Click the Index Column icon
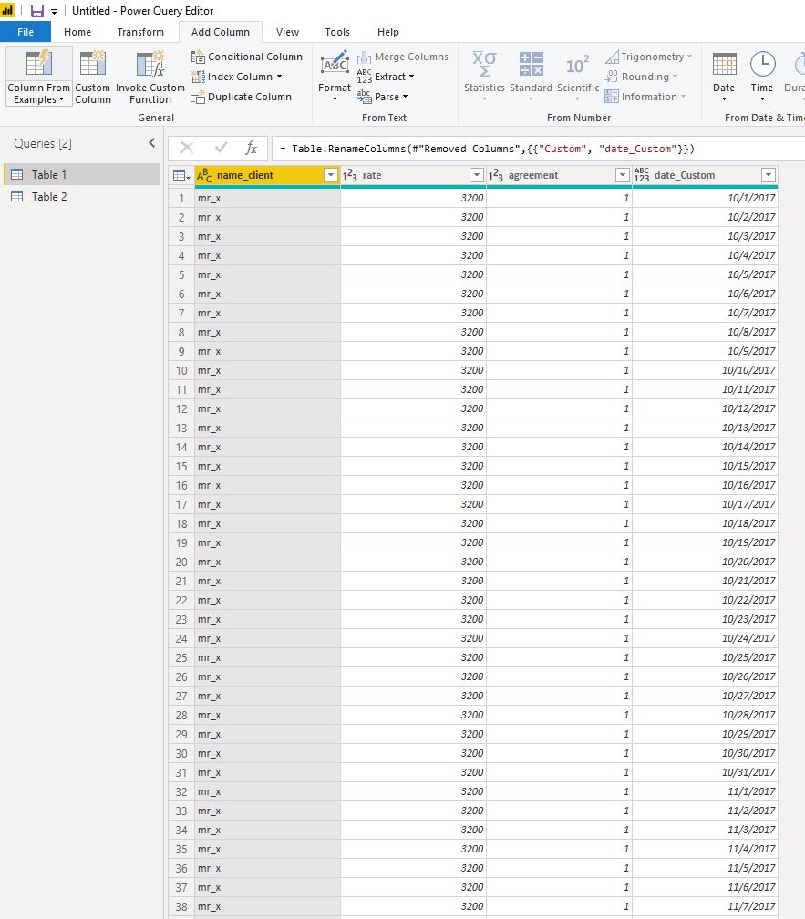This screenshot has height=919, width=805. tap(198, 77)
